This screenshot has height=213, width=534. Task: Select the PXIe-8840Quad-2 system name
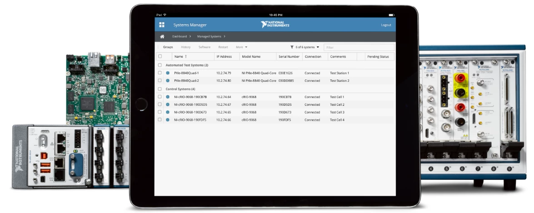tap(186, 81)
